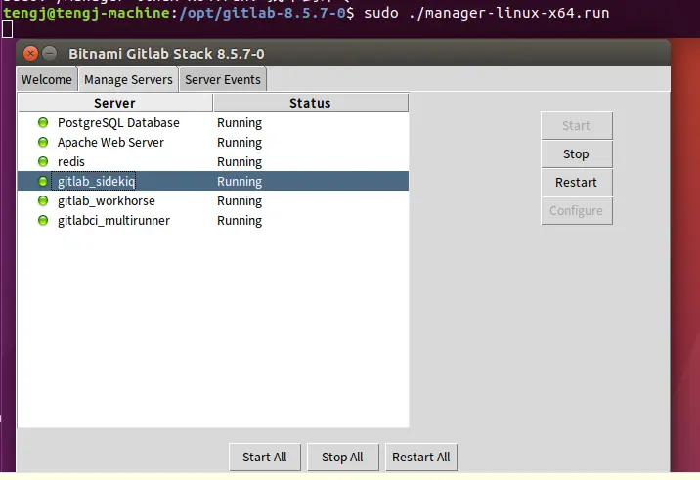
Task: Click green status icon for Apache Web Server
Action: click(x=43, y=142)
